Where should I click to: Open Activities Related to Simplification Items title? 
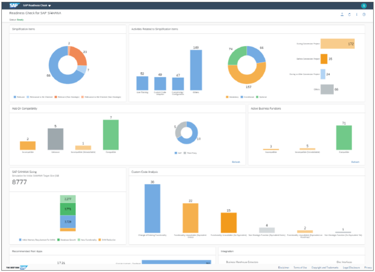(x=155, y=29)
